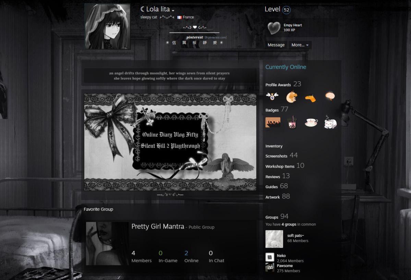The width and height of the screenshot is (411, 280).
Task: Open the Screenshots section
Action: point(276,156)
